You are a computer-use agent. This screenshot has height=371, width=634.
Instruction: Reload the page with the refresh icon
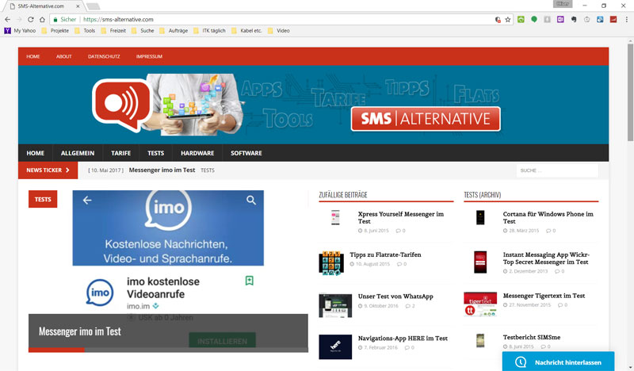[31, 19]
